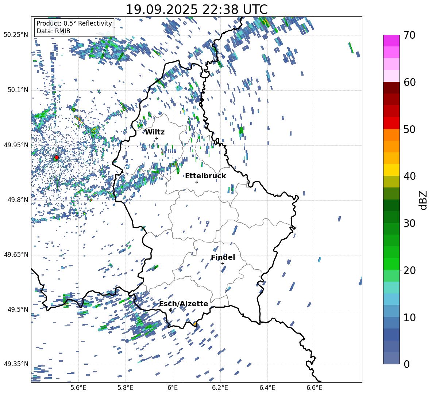Viewport: 432px width, 395px height.
Task: Click the 49.95°N latitude label
Action: coord(16,145)
